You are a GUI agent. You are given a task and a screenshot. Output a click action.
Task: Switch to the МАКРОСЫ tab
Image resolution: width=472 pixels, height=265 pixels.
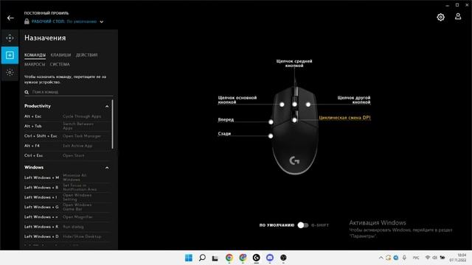point(35,65)
